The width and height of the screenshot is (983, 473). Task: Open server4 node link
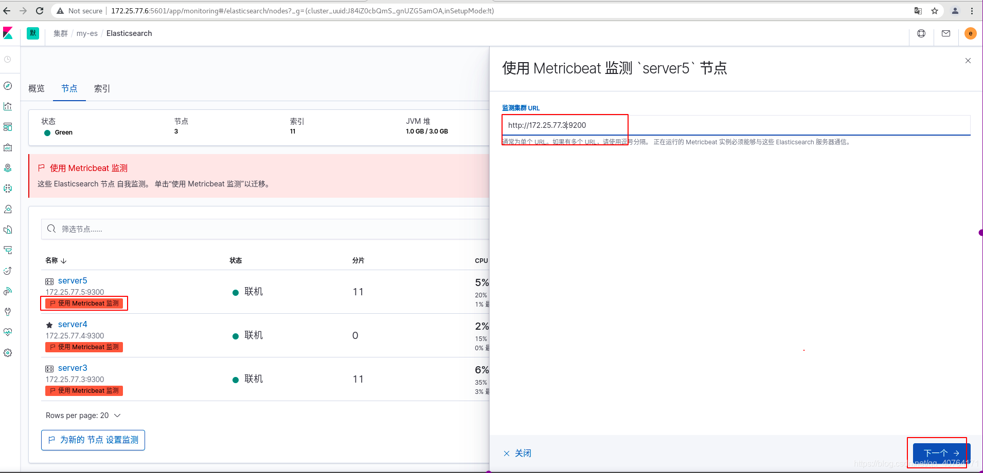click(x=73, y=324)
